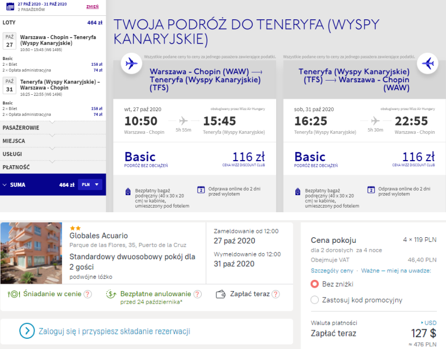Expand the PASAŻEROWIE section

[53, 128]
